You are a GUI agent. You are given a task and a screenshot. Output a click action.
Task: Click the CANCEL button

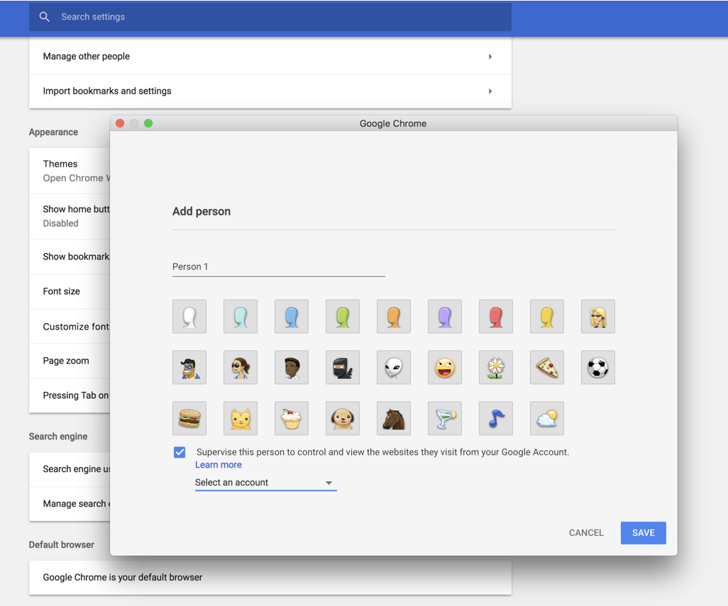[586, 533]
